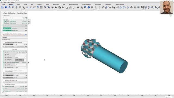This screenshot has width=174, height=98.
Task: Collapse the Cold CFD Import section
Action: point(2,40)
